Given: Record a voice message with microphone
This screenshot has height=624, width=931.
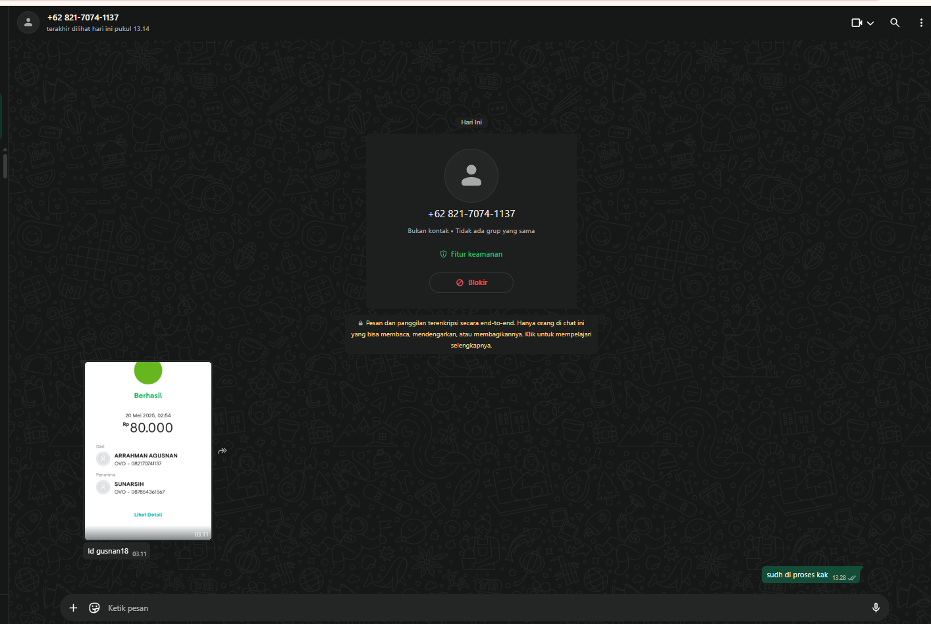Looking at the screenshot, I should point(876,608).
